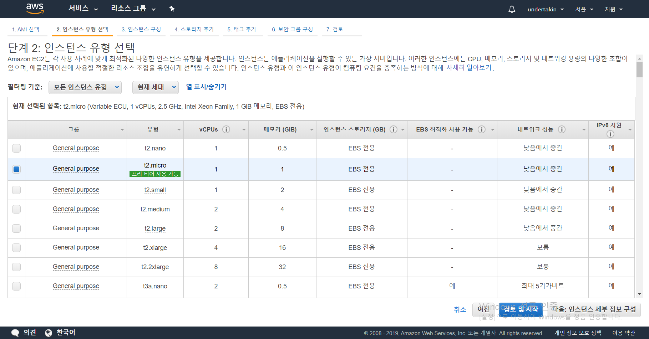Image resolution: width=649 pixels, height=339 pixels.
Task: Open 이용 약관 terms link
Action: tap(624, 333)
